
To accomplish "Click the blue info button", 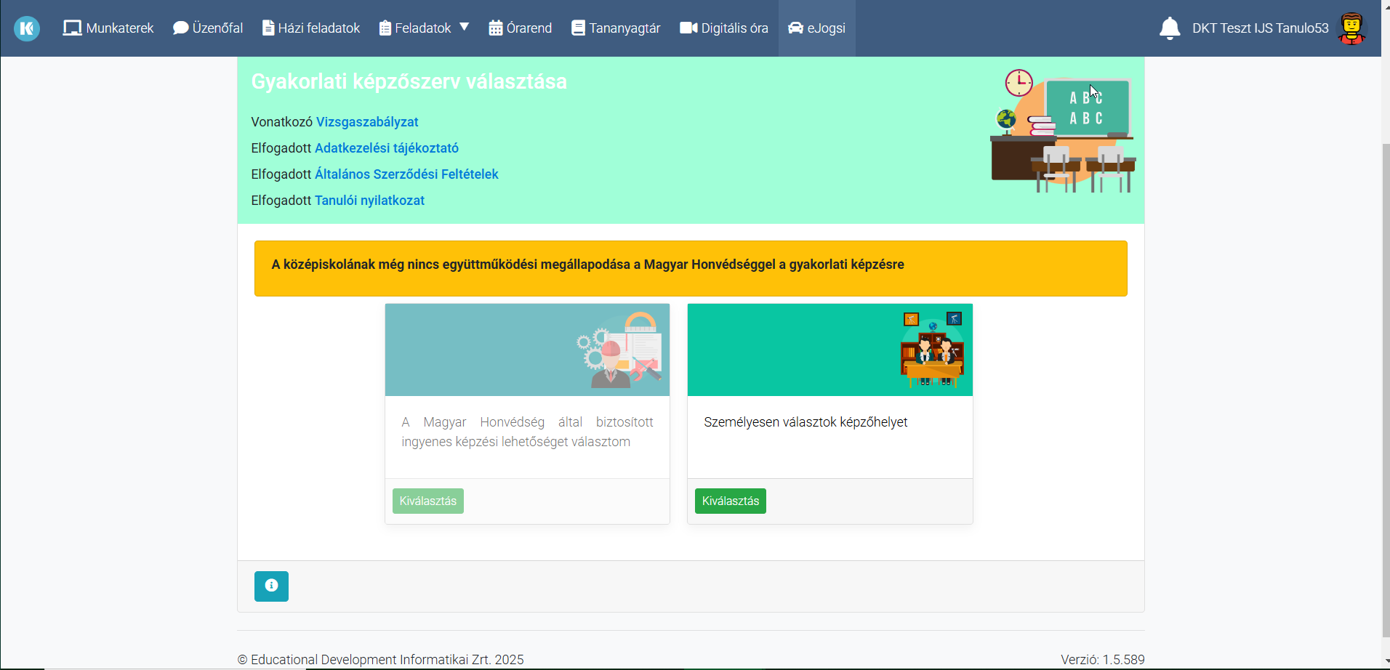I will click(271, 586).
